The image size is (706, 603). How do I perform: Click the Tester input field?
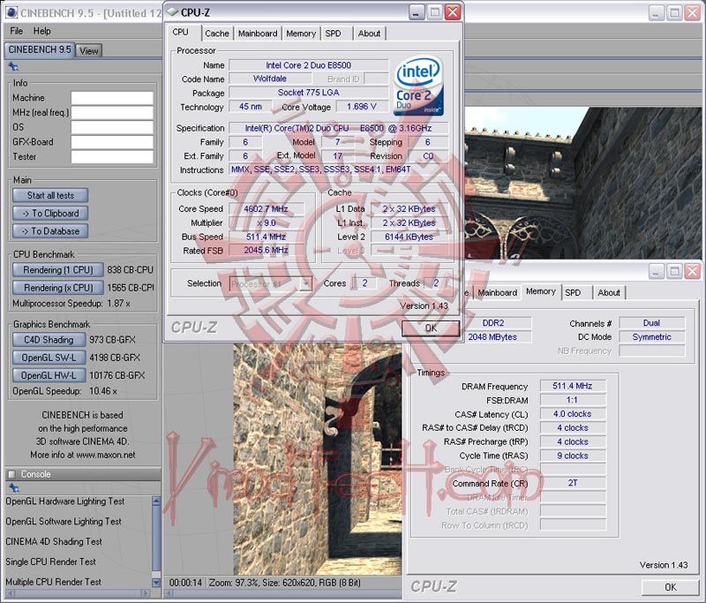(x=112, y=157)
